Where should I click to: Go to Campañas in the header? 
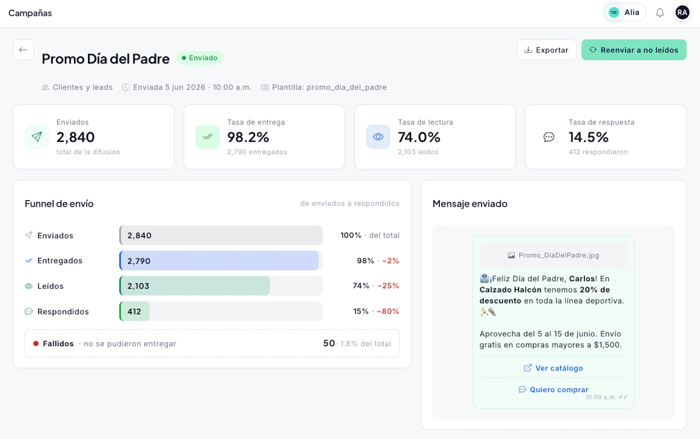[x=30, y=13]
